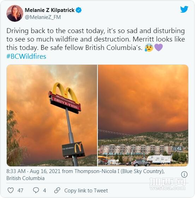The height and width of the screenshot is (198, 196).
Task: Click the tweet text about Merritt
Action: 96,39
